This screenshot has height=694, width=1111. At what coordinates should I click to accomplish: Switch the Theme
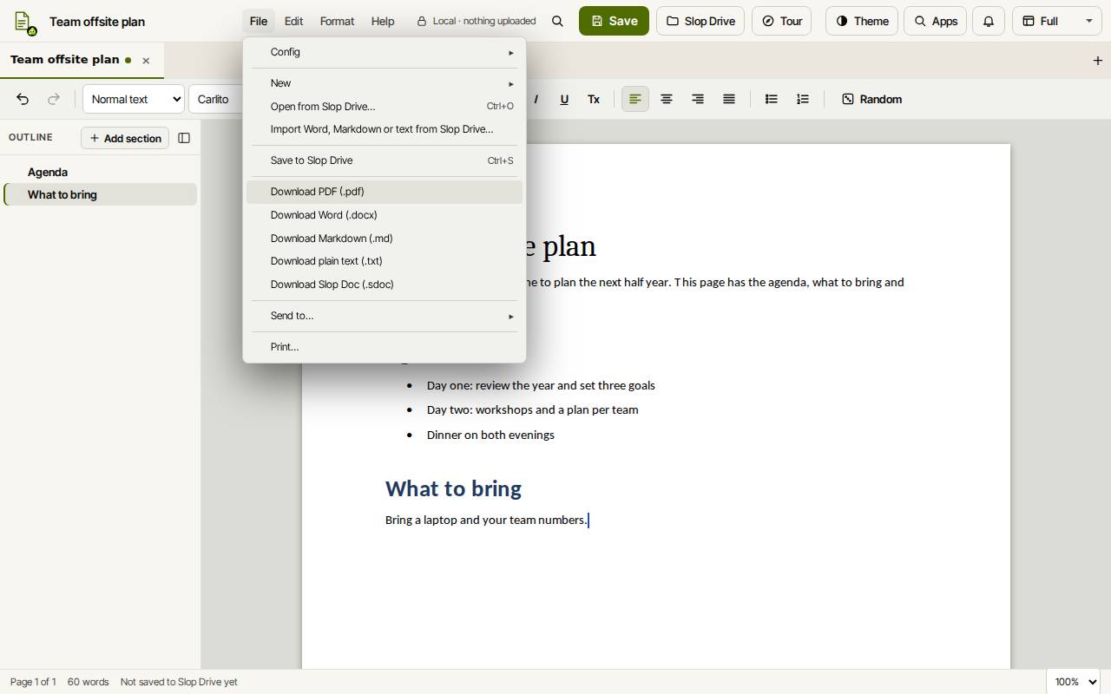point(862,21)
